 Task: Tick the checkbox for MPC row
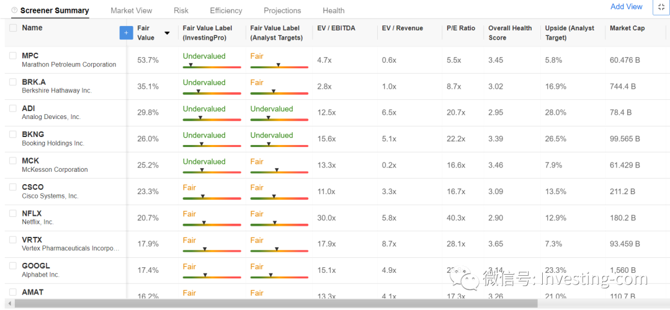click(x=13, y=56)
